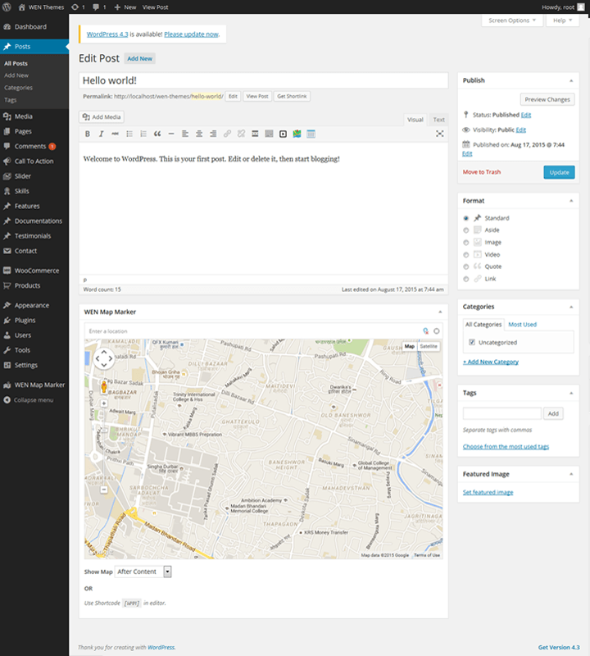Click the Update button

559,172
